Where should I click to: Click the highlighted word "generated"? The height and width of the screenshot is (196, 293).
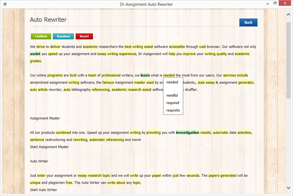click(228, 175)
